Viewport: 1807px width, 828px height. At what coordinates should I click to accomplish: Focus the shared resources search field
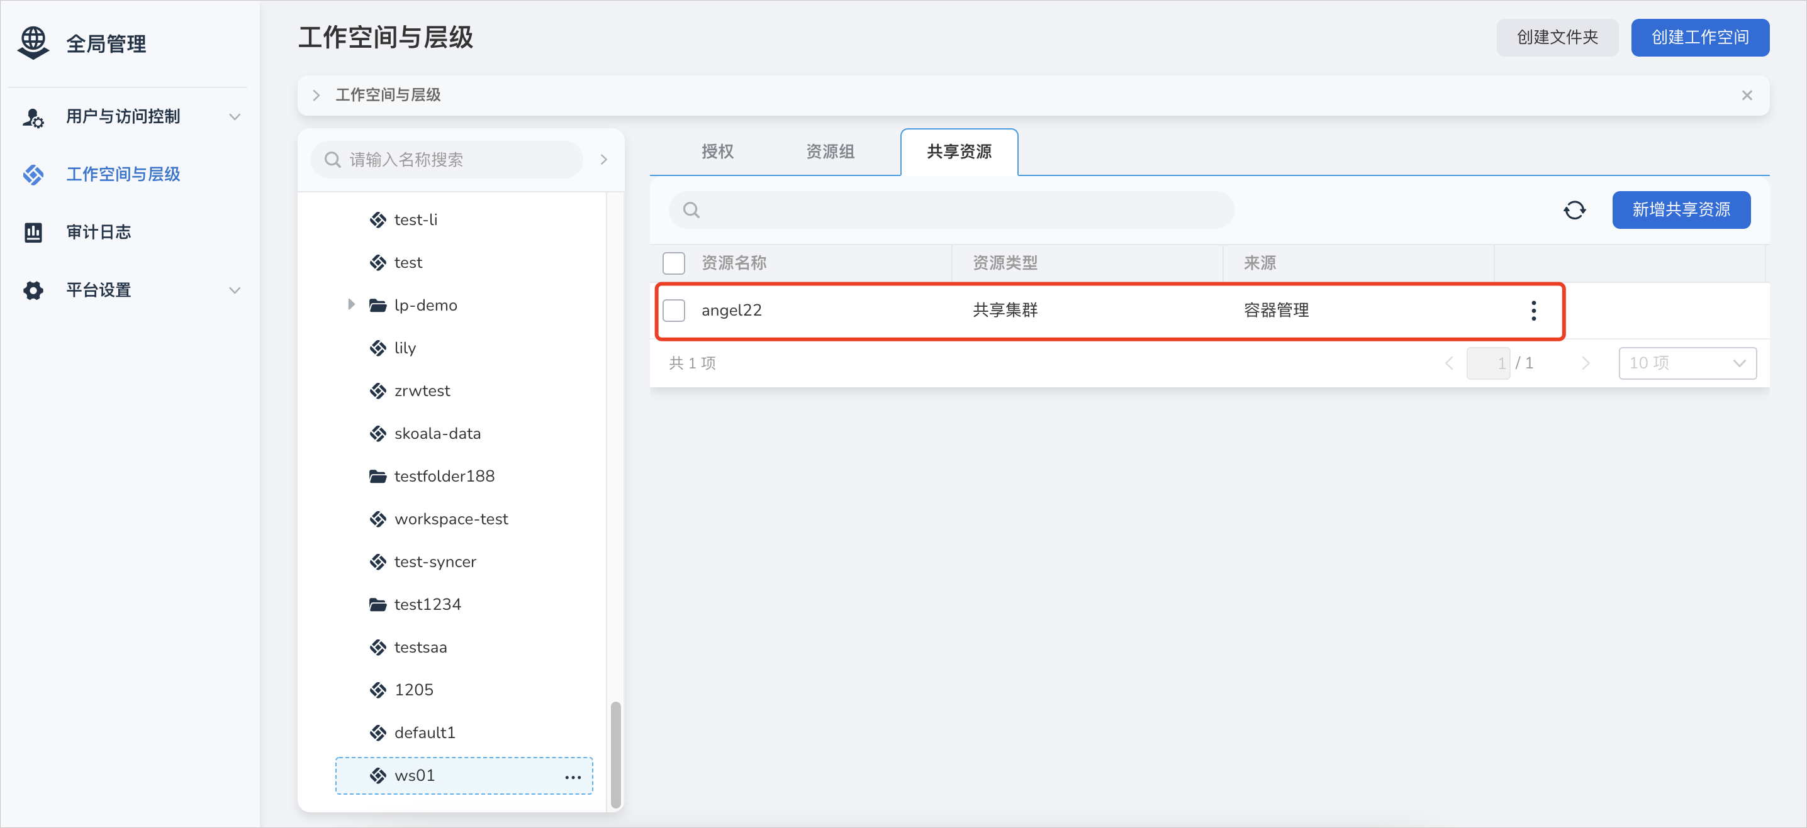point(951,209)
